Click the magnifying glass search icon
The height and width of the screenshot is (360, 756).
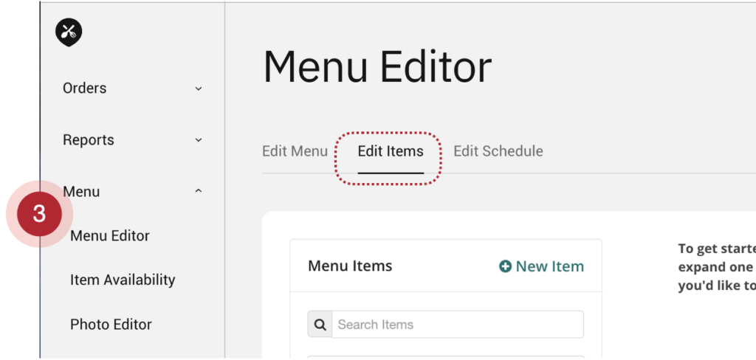(x=320, y=325)
